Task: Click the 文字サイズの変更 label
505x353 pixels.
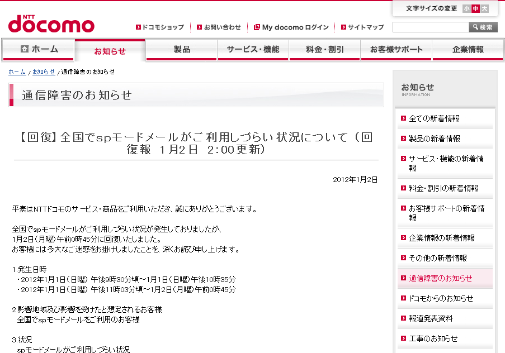Action: (x=432, y=8)
